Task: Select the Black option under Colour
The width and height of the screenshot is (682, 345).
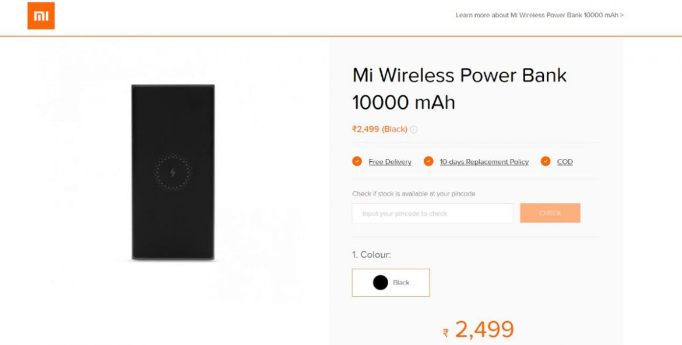Action: coord(391,282)
